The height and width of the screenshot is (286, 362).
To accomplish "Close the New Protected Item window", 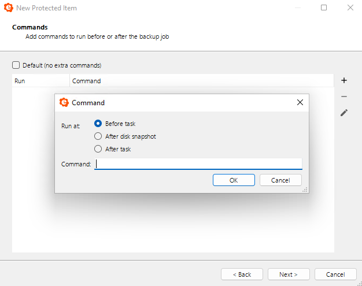I will click(x=350, y=8).
